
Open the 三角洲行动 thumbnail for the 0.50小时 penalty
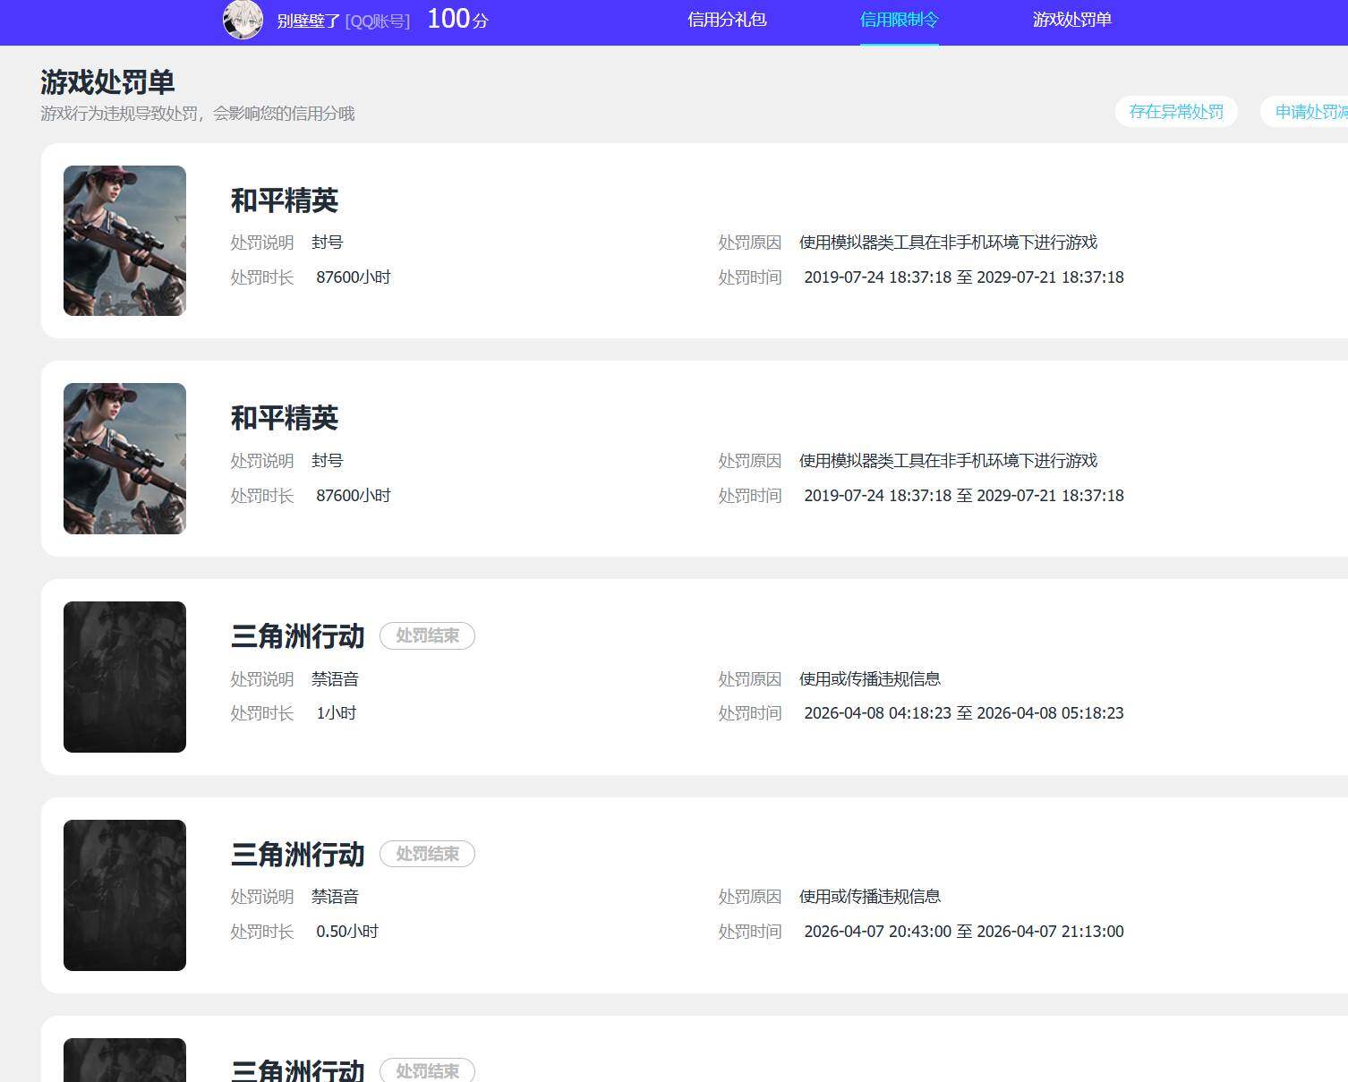pyautogui.click(x=124, y=895)
